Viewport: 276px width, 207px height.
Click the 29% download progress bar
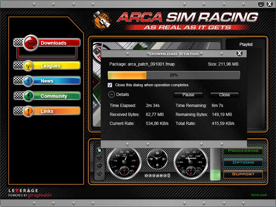coord(174,75)
